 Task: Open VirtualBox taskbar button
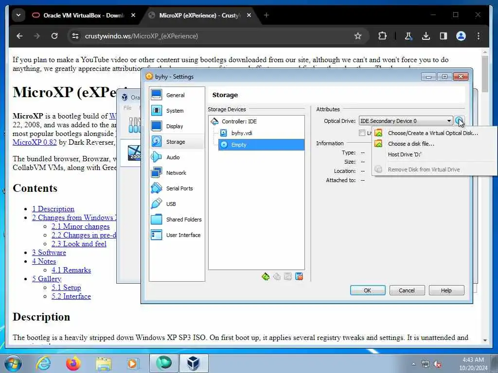pos(194,363)
